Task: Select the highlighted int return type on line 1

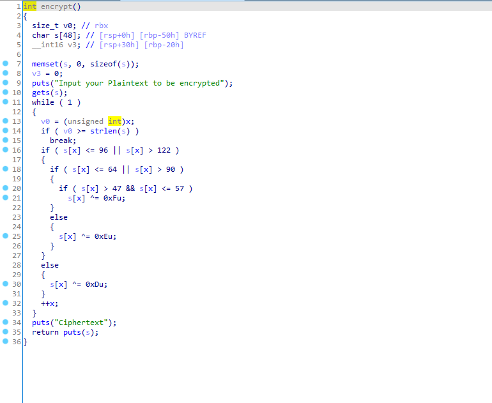Action: (30, 6)
